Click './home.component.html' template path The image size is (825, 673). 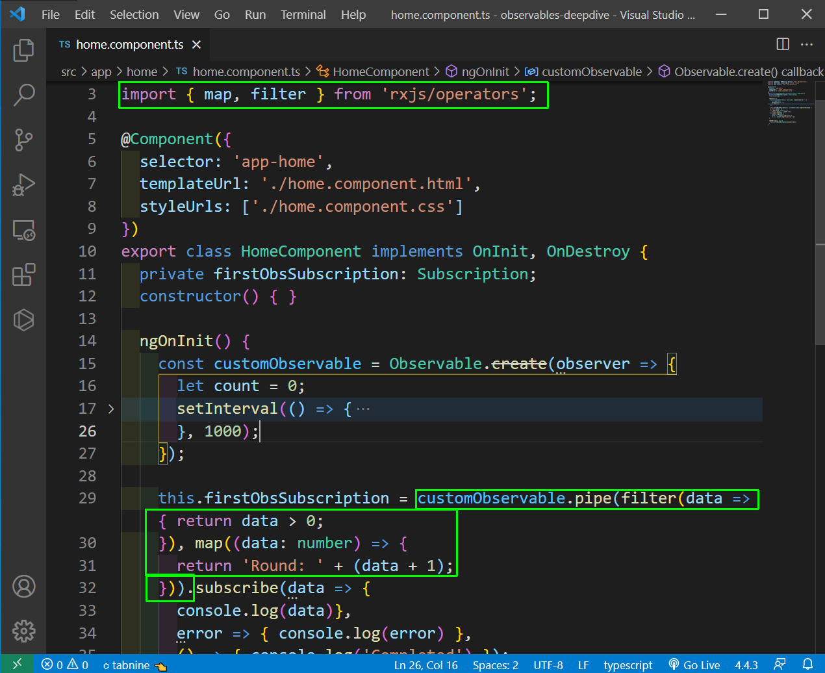366,184
